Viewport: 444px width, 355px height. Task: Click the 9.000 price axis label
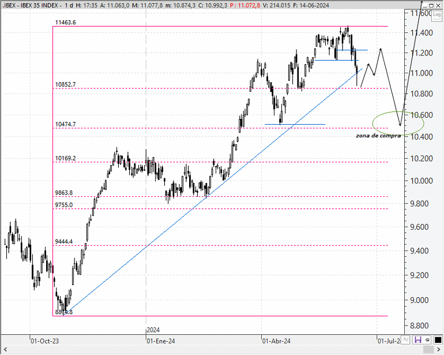[x=419, y=300]
